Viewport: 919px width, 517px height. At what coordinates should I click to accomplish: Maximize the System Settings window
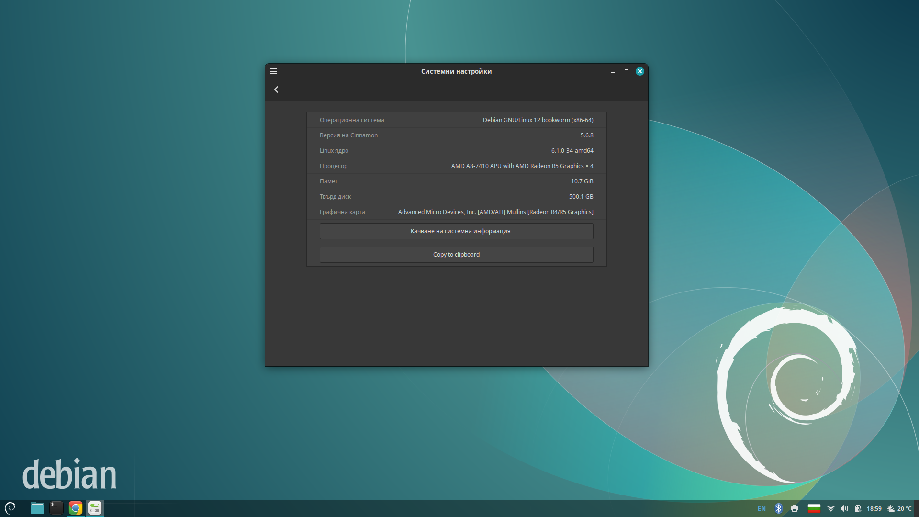coord(626,71)
